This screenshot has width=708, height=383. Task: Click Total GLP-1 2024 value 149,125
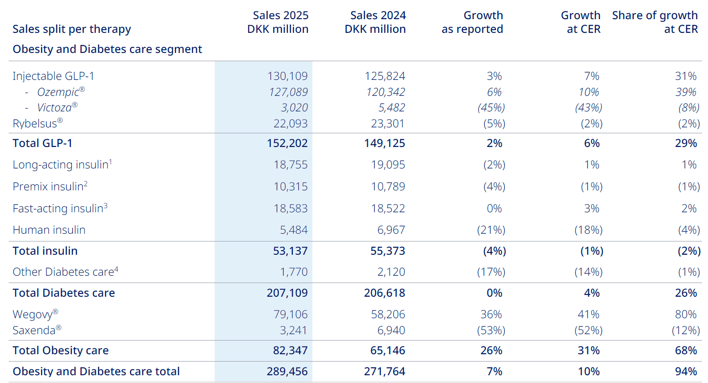(385, 143)
